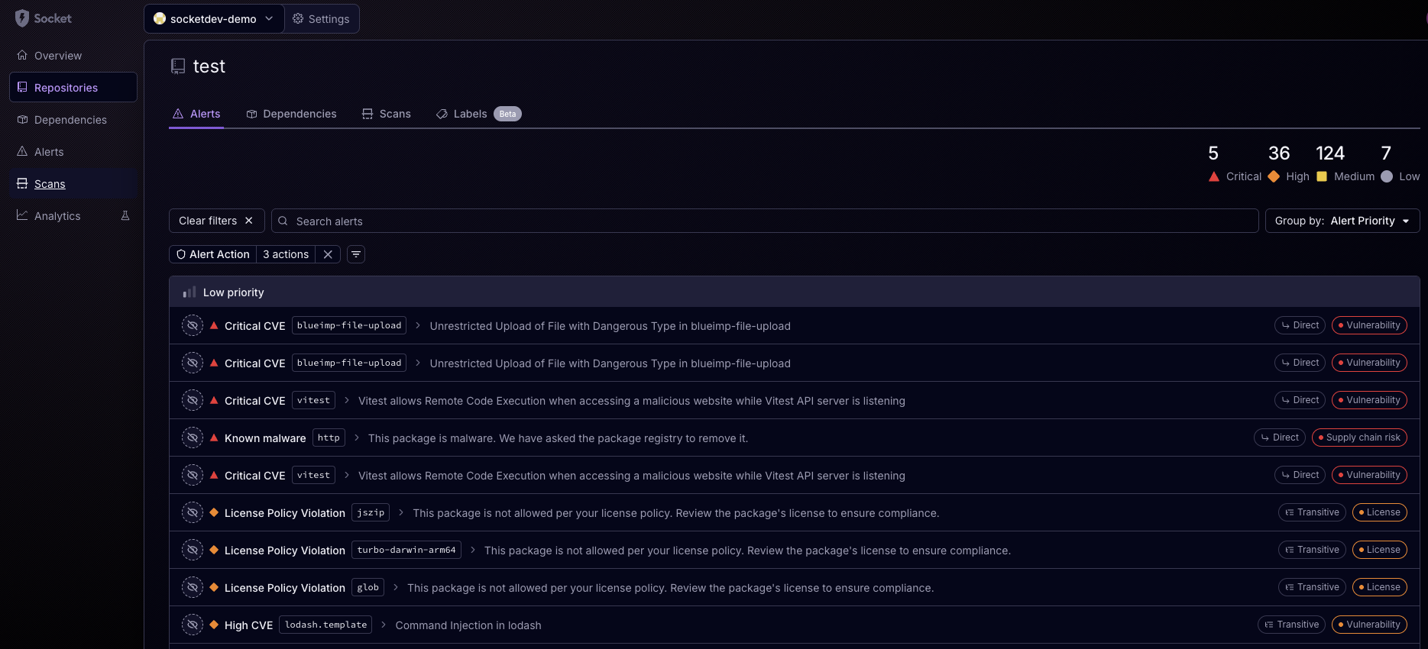Open 'Command Injection in lodash' alert
Viewport: 1428px width, 649px height.
[468, 625]
